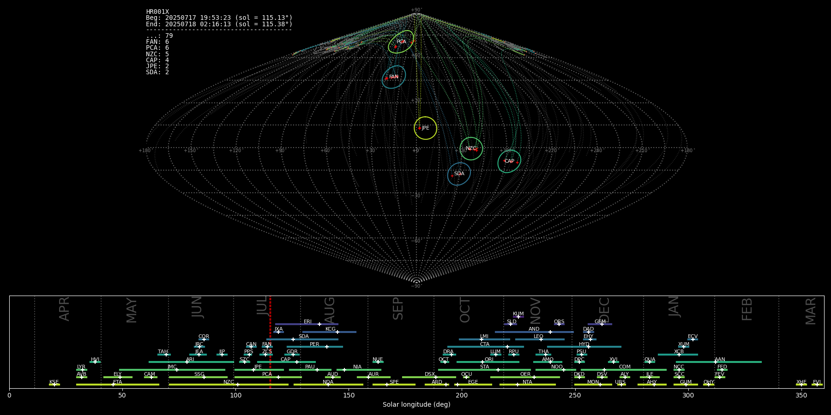Click the JUL month label in timeline
The height and width of the screenshot is (415, 831).
(262, 306)
